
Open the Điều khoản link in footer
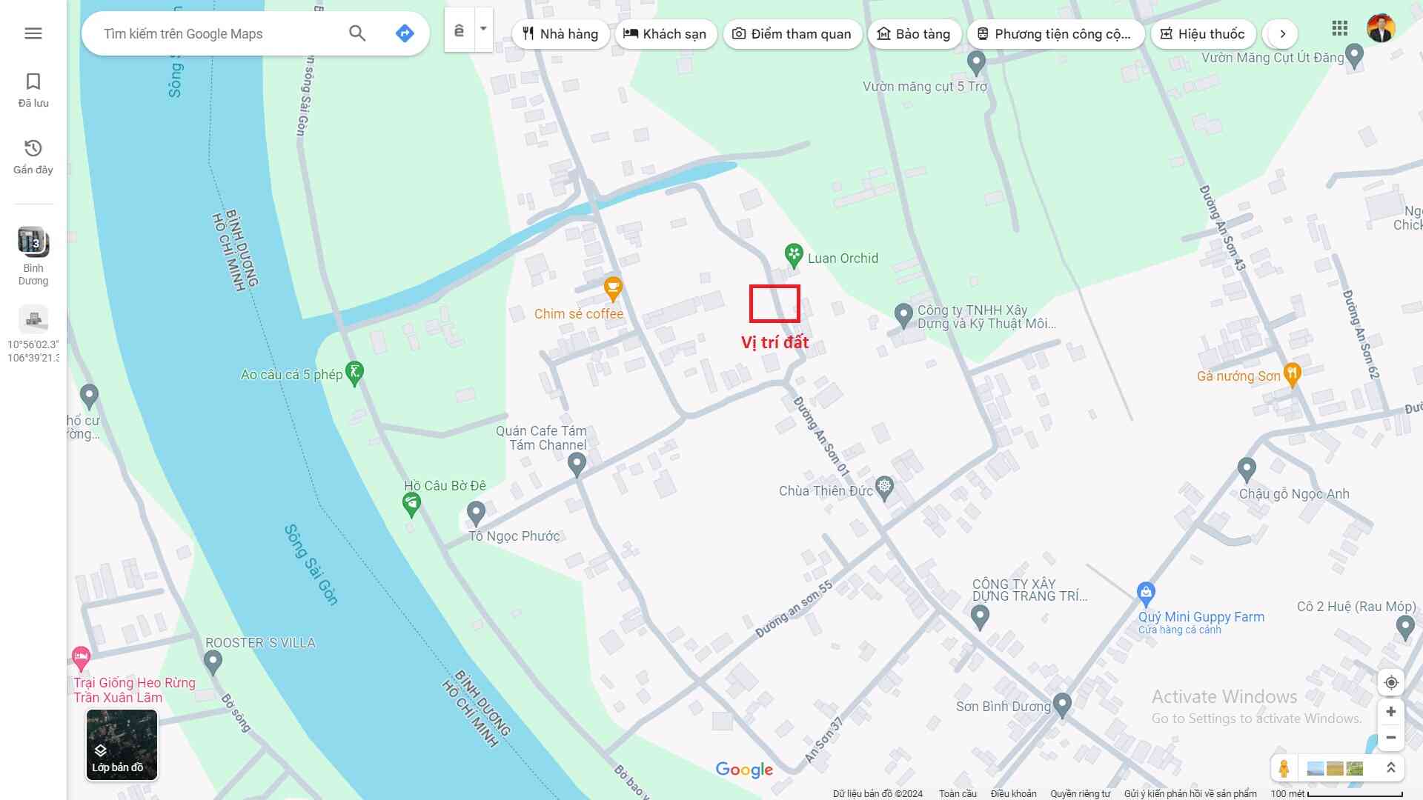[1013, 793]
